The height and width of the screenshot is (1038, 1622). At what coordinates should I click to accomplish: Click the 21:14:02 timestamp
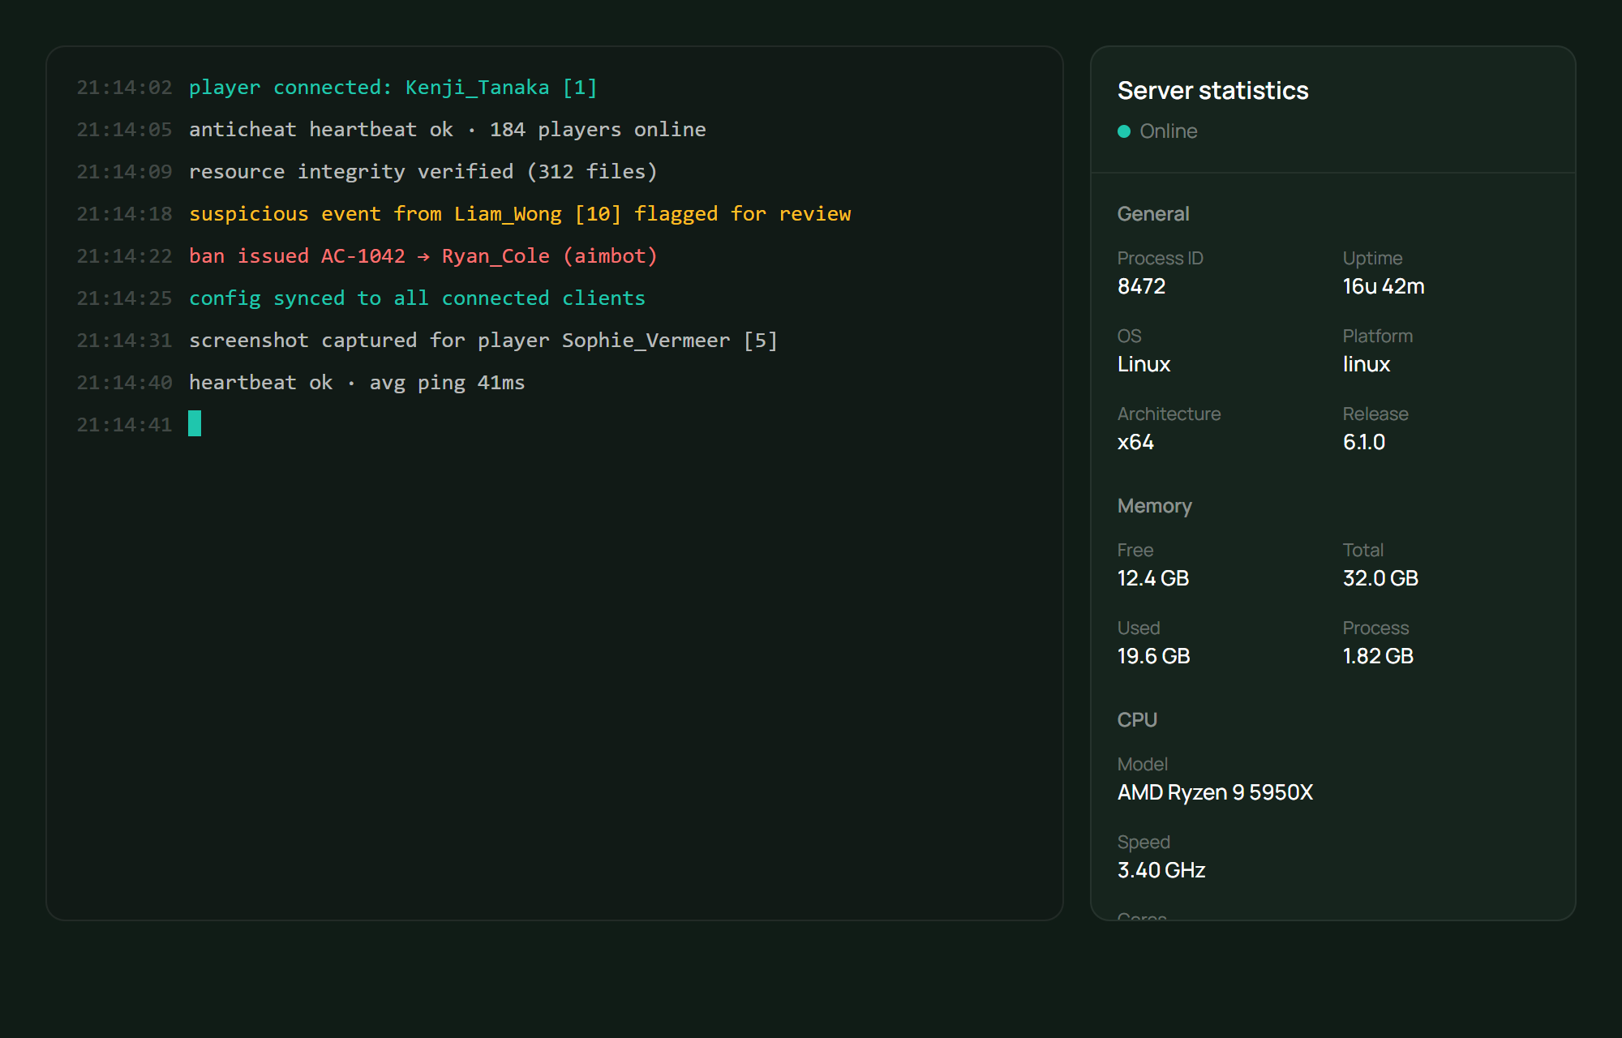pos(124,88)
